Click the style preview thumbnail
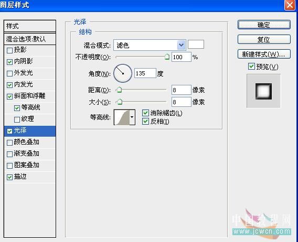The height and width of the screenshot is (242, 298). pos(263,91)
